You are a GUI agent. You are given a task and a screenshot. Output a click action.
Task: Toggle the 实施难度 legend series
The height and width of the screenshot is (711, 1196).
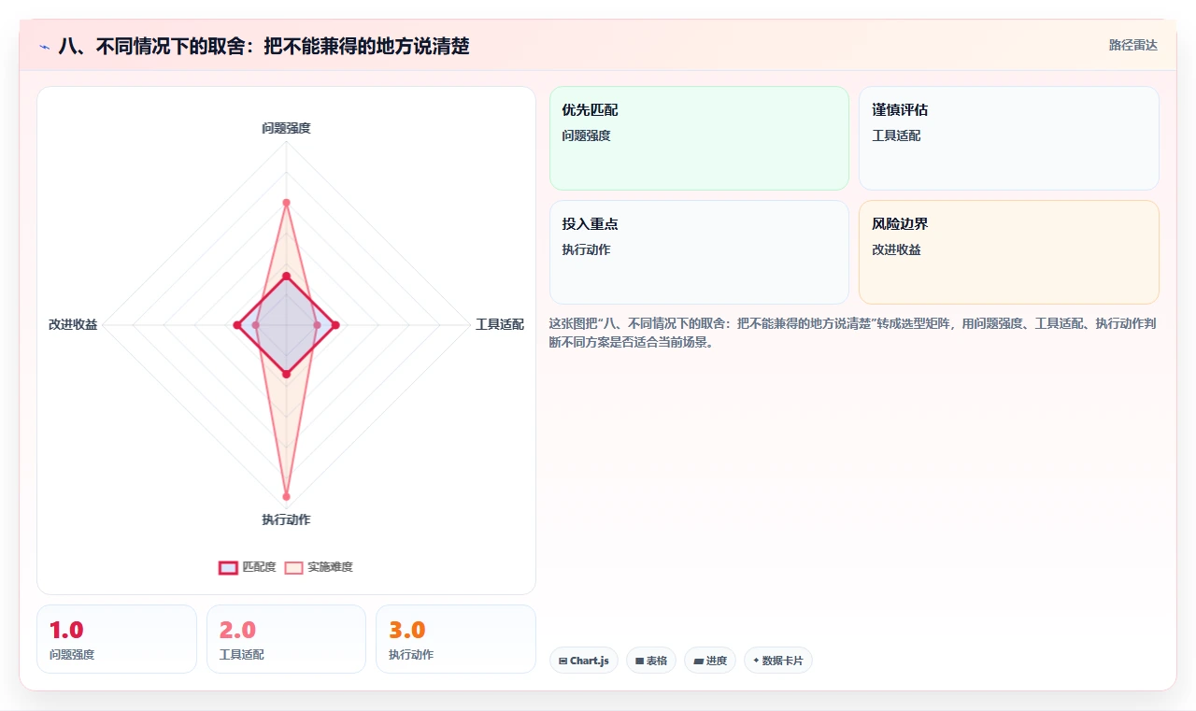pyautogui.click(x=319, y=567)
